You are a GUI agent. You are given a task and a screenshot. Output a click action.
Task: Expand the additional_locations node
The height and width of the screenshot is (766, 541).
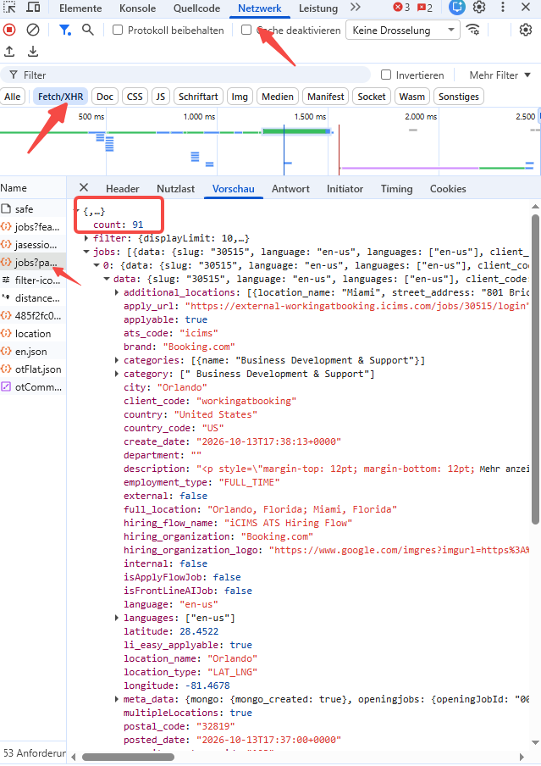point(117,292)
